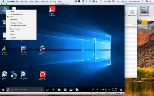The height and width of the screenshot is (96, 154).
Task: Select Tools - RSCHMIDT desktop shortcut
Action: pyautogui.click(x=43, y=50)
